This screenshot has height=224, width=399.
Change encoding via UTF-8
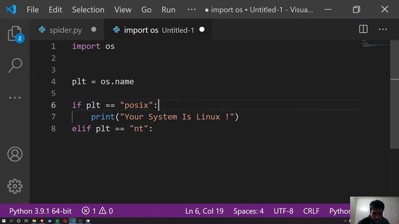[x=283, y=211]
